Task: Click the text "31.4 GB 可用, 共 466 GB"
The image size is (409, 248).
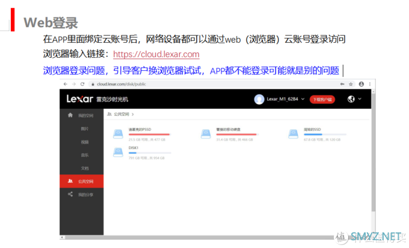Action: [235, 140]
